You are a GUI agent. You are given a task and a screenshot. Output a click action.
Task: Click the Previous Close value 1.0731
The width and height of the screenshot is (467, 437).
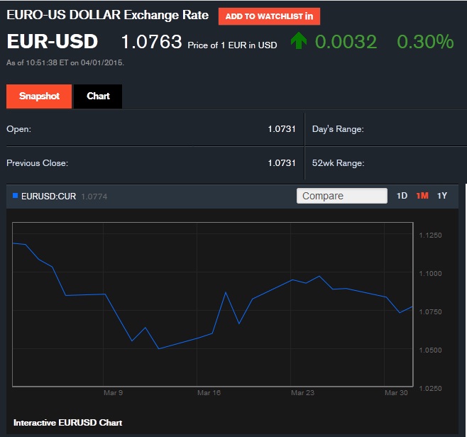point(281,163)
